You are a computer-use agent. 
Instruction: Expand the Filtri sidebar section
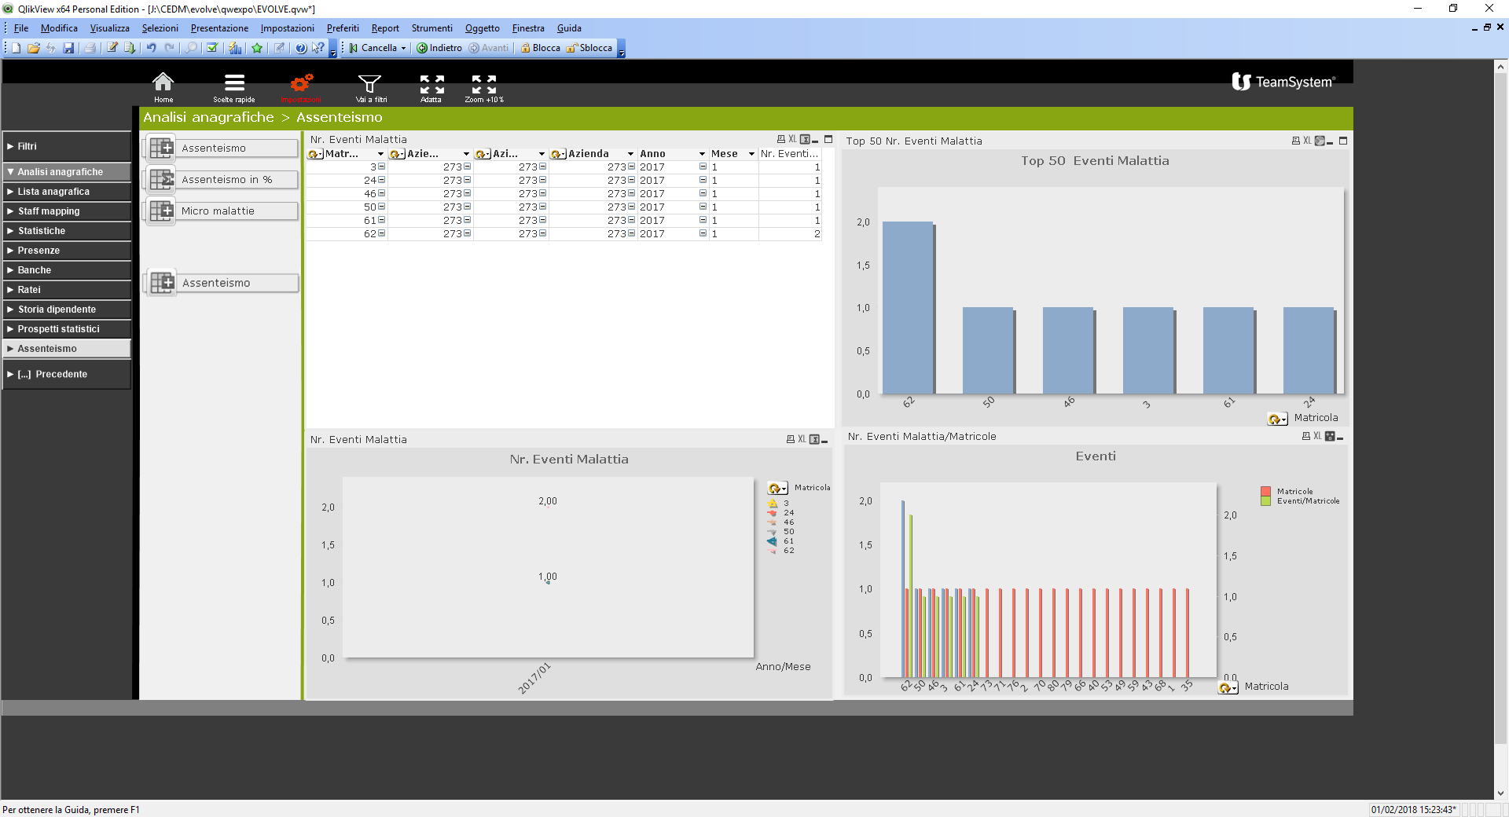(x=66, y=146)
